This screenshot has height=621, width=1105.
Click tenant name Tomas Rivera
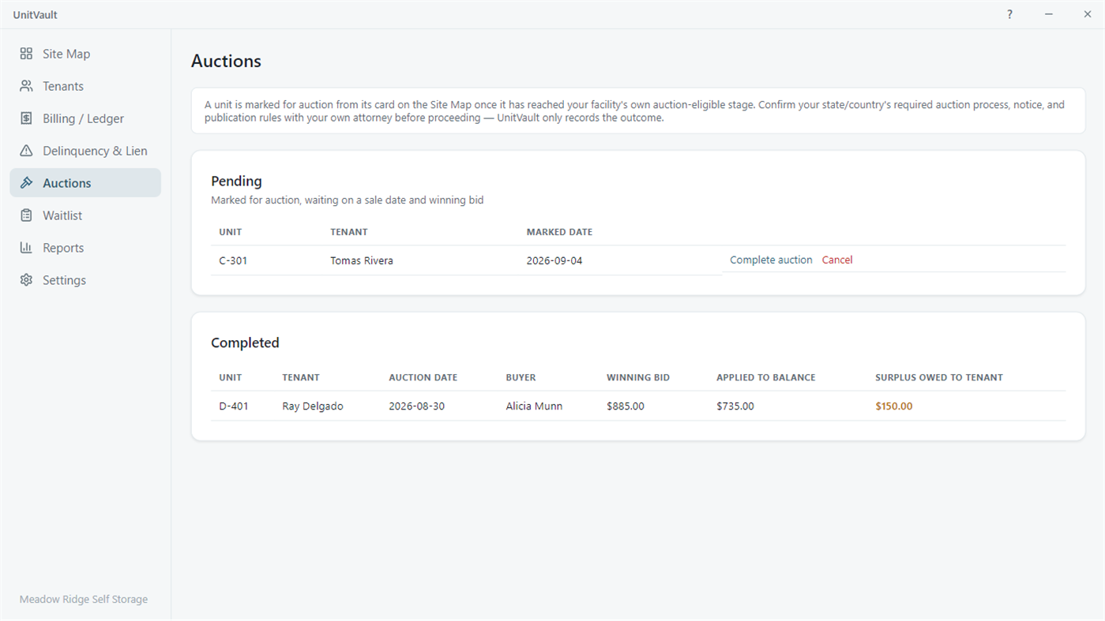coord(362,260)
